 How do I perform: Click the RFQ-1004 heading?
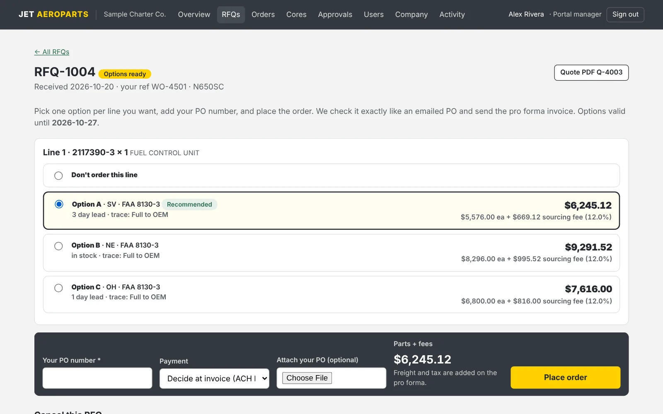click(x=65, y=72)
